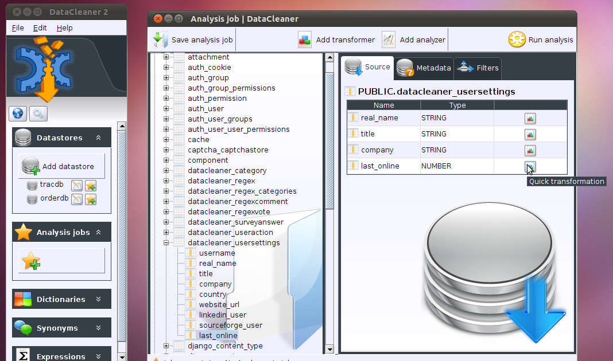This screenshot has width=613, height=361.
Task: Click the Add transformer icon
Action: tap(304, 39)
